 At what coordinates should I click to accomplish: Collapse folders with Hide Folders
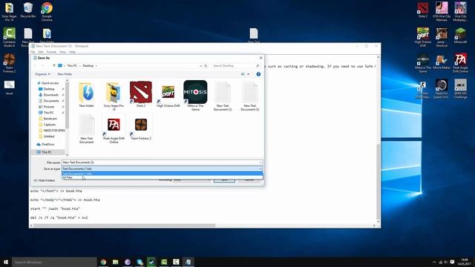point(45,180)
